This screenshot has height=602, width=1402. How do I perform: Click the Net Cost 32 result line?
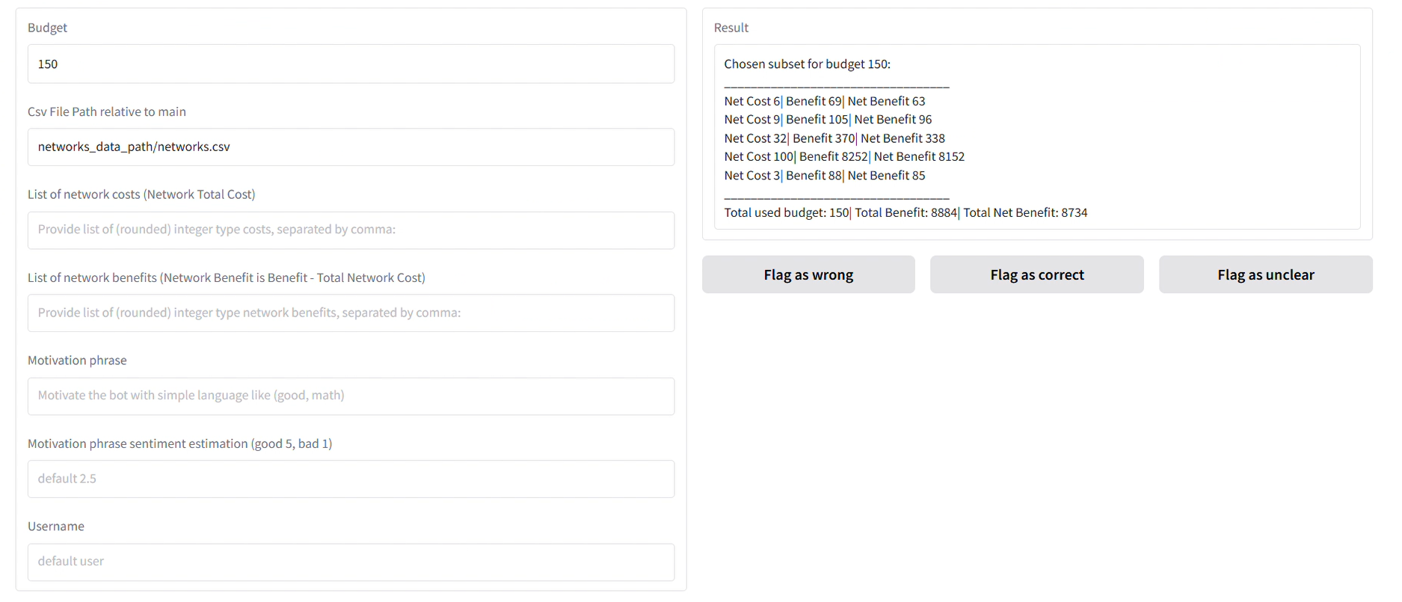click(x=834, y=138)
